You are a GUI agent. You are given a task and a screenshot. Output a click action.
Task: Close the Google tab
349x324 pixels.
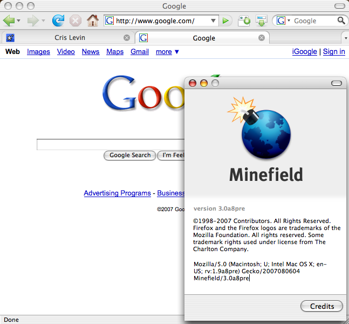click(262, 38)
